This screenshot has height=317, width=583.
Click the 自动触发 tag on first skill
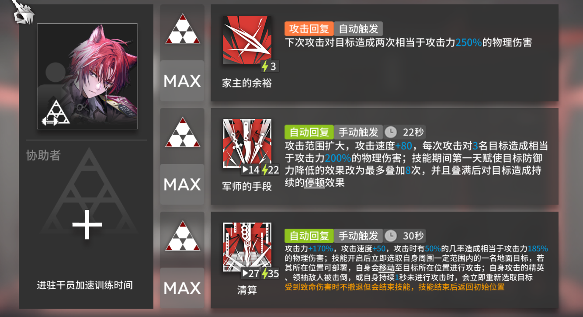[x=358, y=29]
